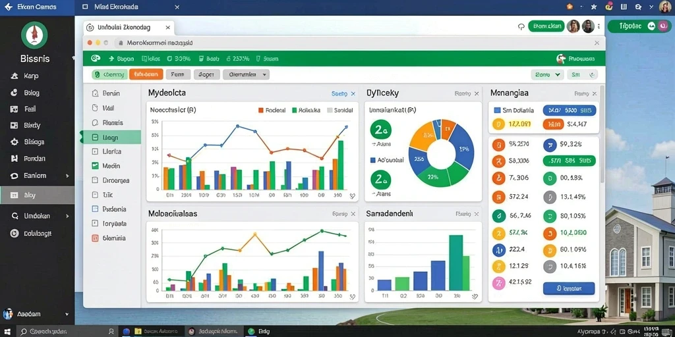Click the back arrow in top-left corner
Viewport: 675px width, 337px height.
point(8,7)
